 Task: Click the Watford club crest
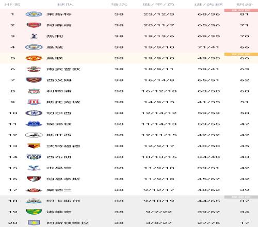(x=34, y=146)
